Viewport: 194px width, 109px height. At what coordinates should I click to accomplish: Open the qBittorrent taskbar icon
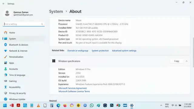pyautogui.click(x=85, y=105)
